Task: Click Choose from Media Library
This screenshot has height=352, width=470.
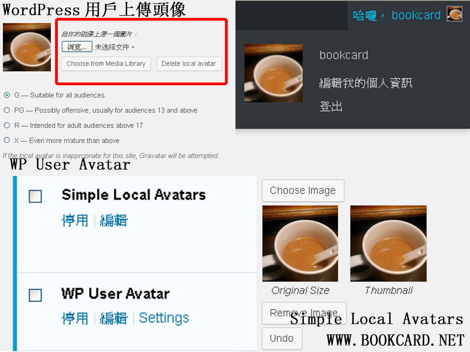Action: pyautogui.click(x=106, y=64)
